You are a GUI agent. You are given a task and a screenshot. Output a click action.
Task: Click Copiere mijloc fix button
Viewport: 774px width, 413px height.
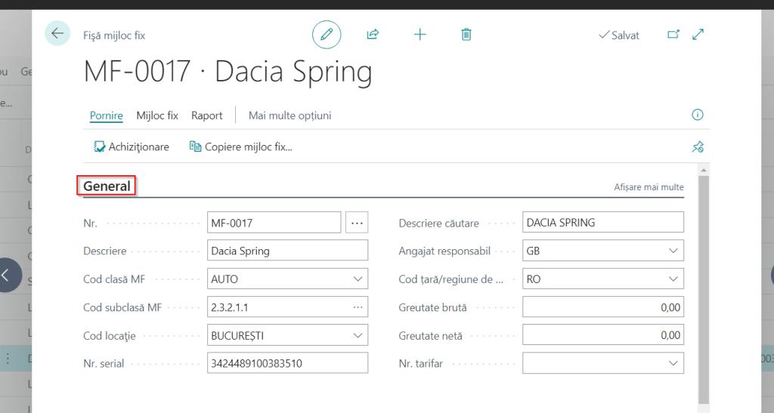pos(240,146)
